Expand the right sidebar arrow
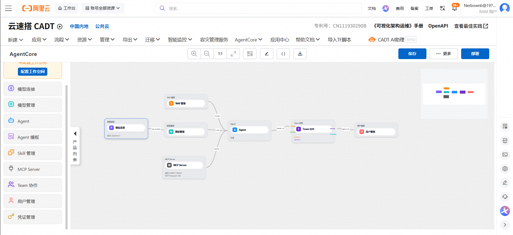This screenshot has width=513, height=235. pos(505,225)
